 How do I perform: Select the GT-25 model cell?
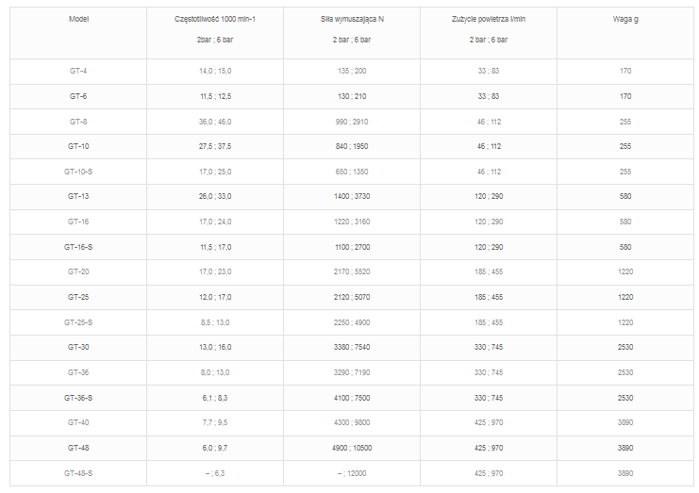[78, 297]
